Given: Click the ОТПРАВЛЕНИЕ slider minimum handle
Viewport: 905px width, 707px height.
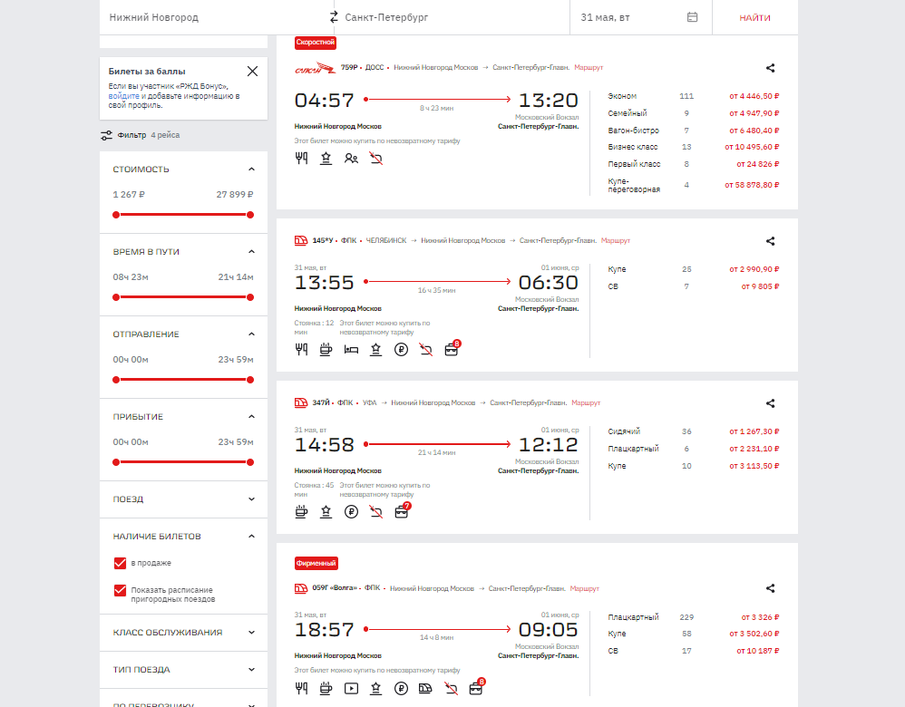Looking at the screenshot, I should pyautogui.click(x=116, y=380).
